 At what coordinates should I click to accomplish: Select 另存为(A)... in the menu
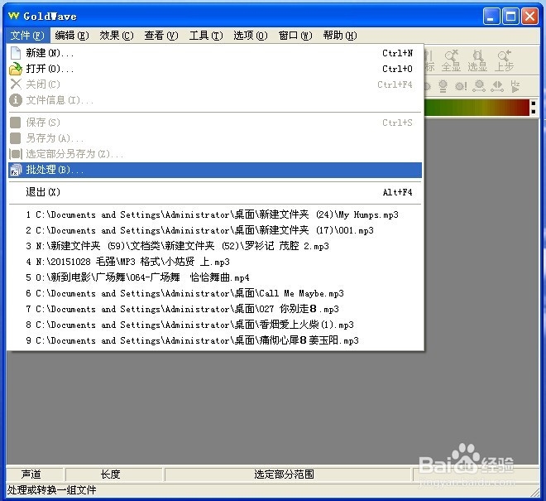click(215, 138)
